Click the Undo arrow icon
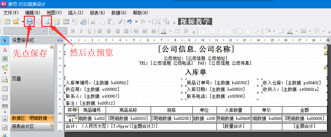This screenshot has height=137, width=331. 129,21
